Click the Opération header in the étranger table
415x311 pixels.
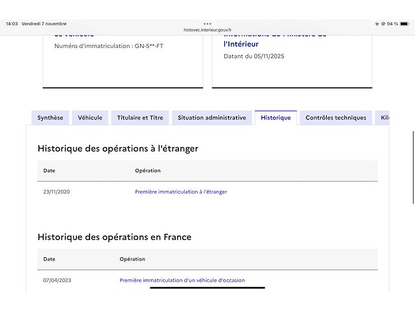pyautogui.click(x=148, y=170)
